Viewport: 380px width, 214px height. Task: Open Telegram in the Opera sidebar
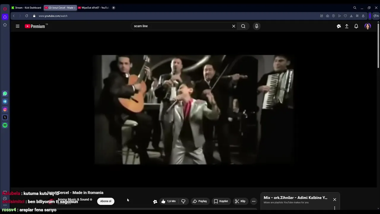tap(5, 102)
